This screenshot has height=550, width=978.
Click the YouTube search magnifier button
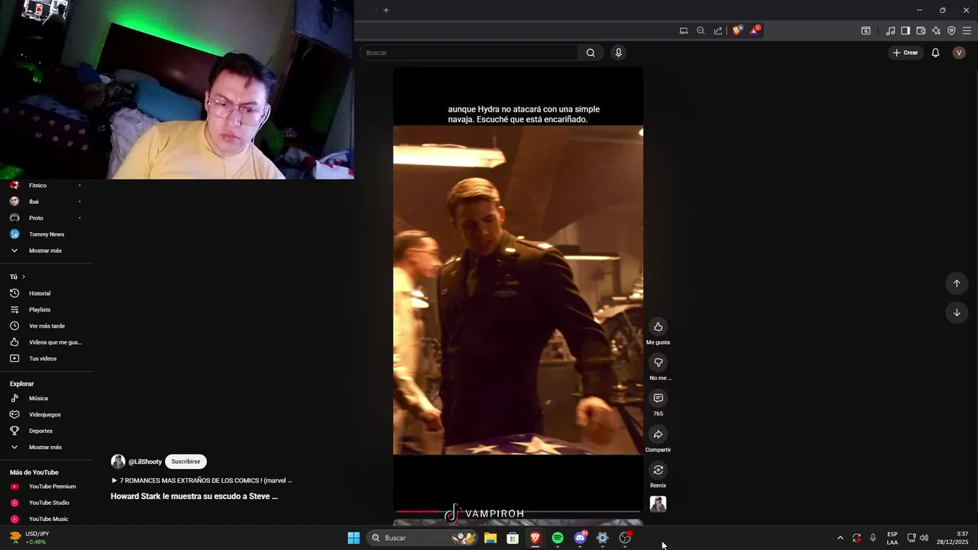coord(591,53)
